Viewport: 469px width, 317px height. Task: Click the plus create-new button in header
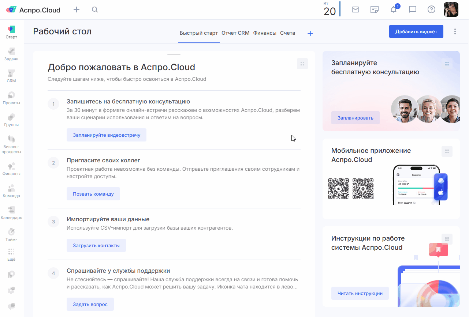pos(77,10)
